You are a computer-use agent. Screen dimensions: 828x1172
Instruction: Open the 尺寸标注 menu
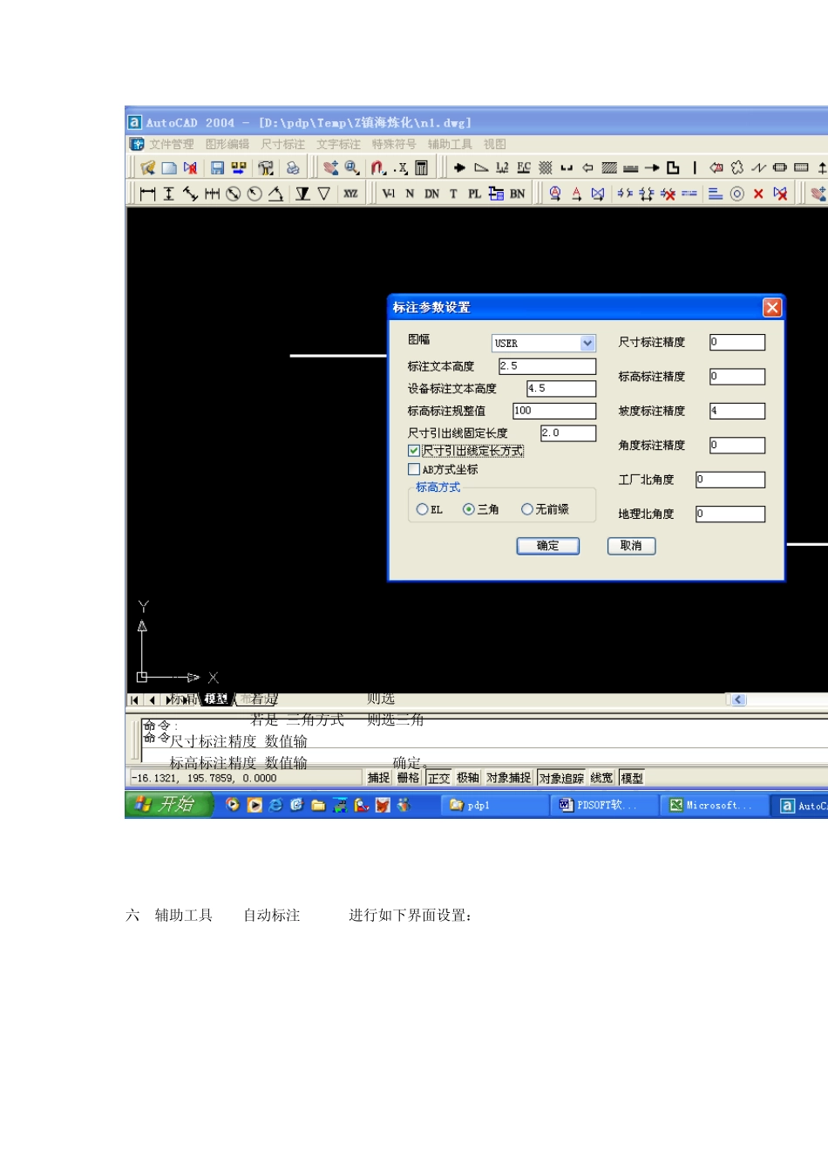pyautogui.click(x=283, y=145)
